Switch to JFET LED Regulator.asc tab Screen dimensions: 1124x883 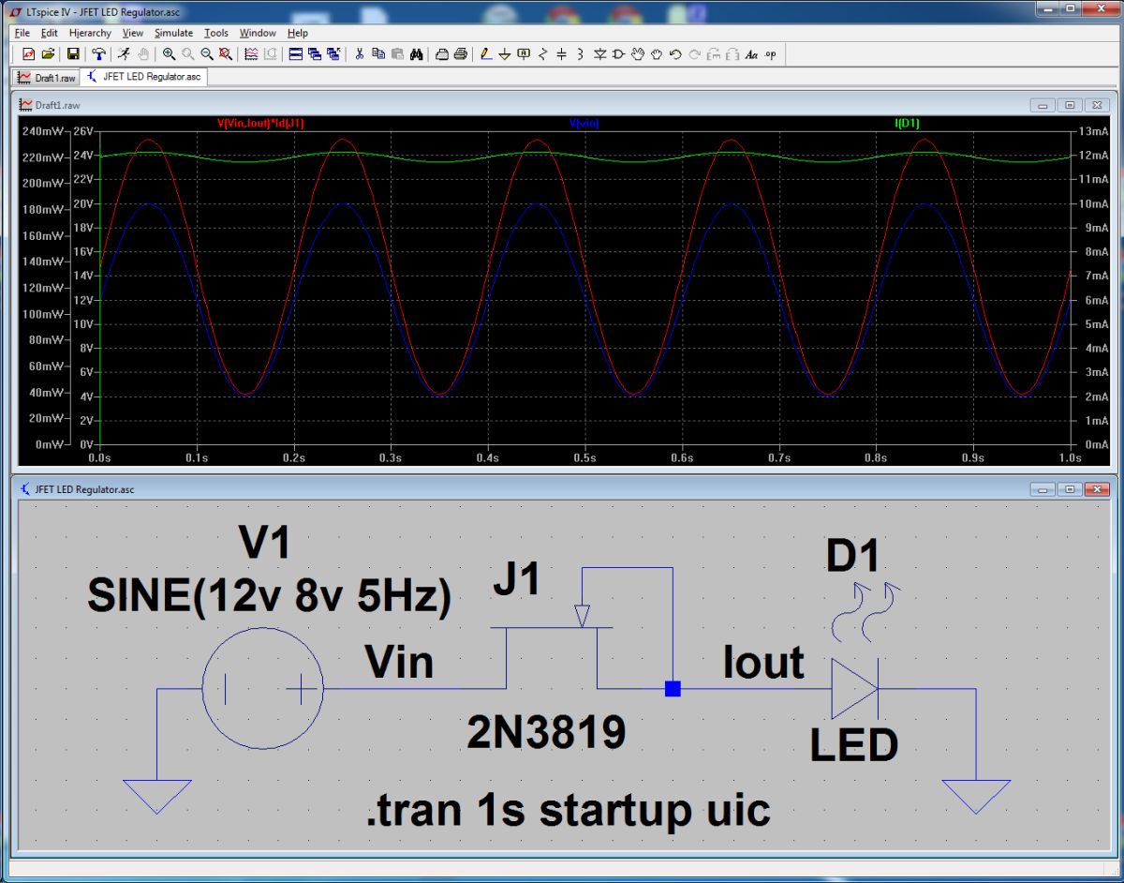[x=143, y=77]
